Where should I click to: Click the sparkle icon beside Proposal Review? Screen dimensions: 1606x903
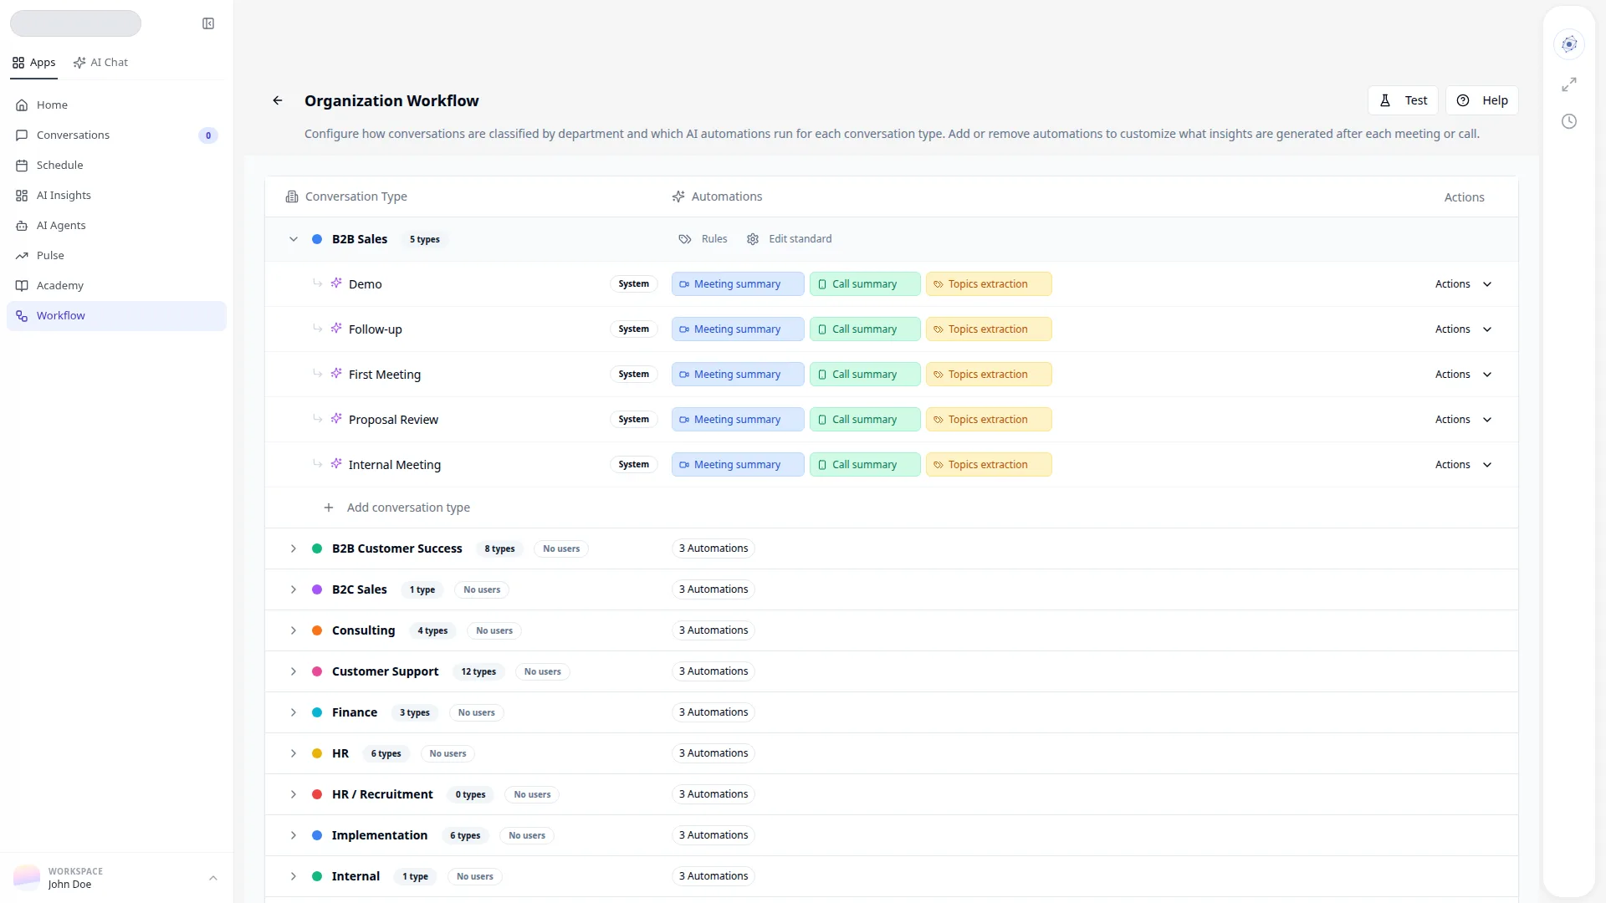coord(336,419)
